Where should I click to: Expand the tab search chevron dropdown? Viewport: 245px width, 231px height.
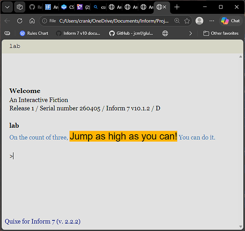(x=7, y=7)
